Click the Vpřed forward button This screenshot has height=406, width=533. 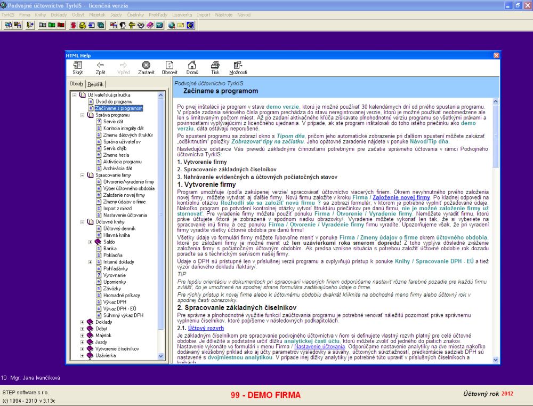click(x=124, y=68)
